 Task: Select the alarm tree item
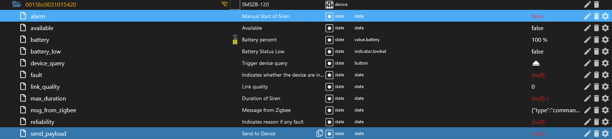tap(38, 16)
